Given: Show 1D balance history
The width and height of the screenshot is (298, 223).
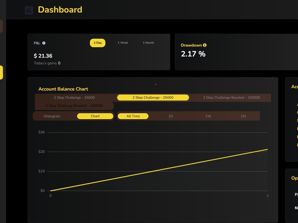Looking at the screenshot, I should 171,116.
